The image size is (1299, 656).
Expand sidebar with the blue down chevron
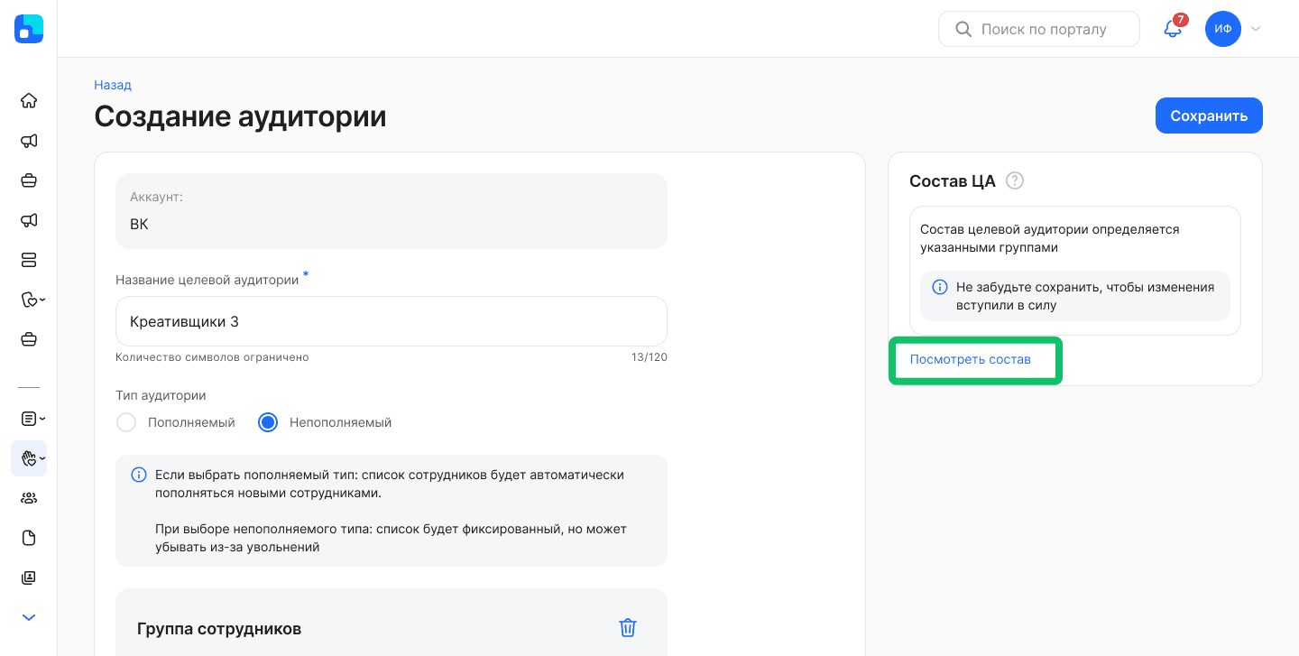tap(29, 617)
